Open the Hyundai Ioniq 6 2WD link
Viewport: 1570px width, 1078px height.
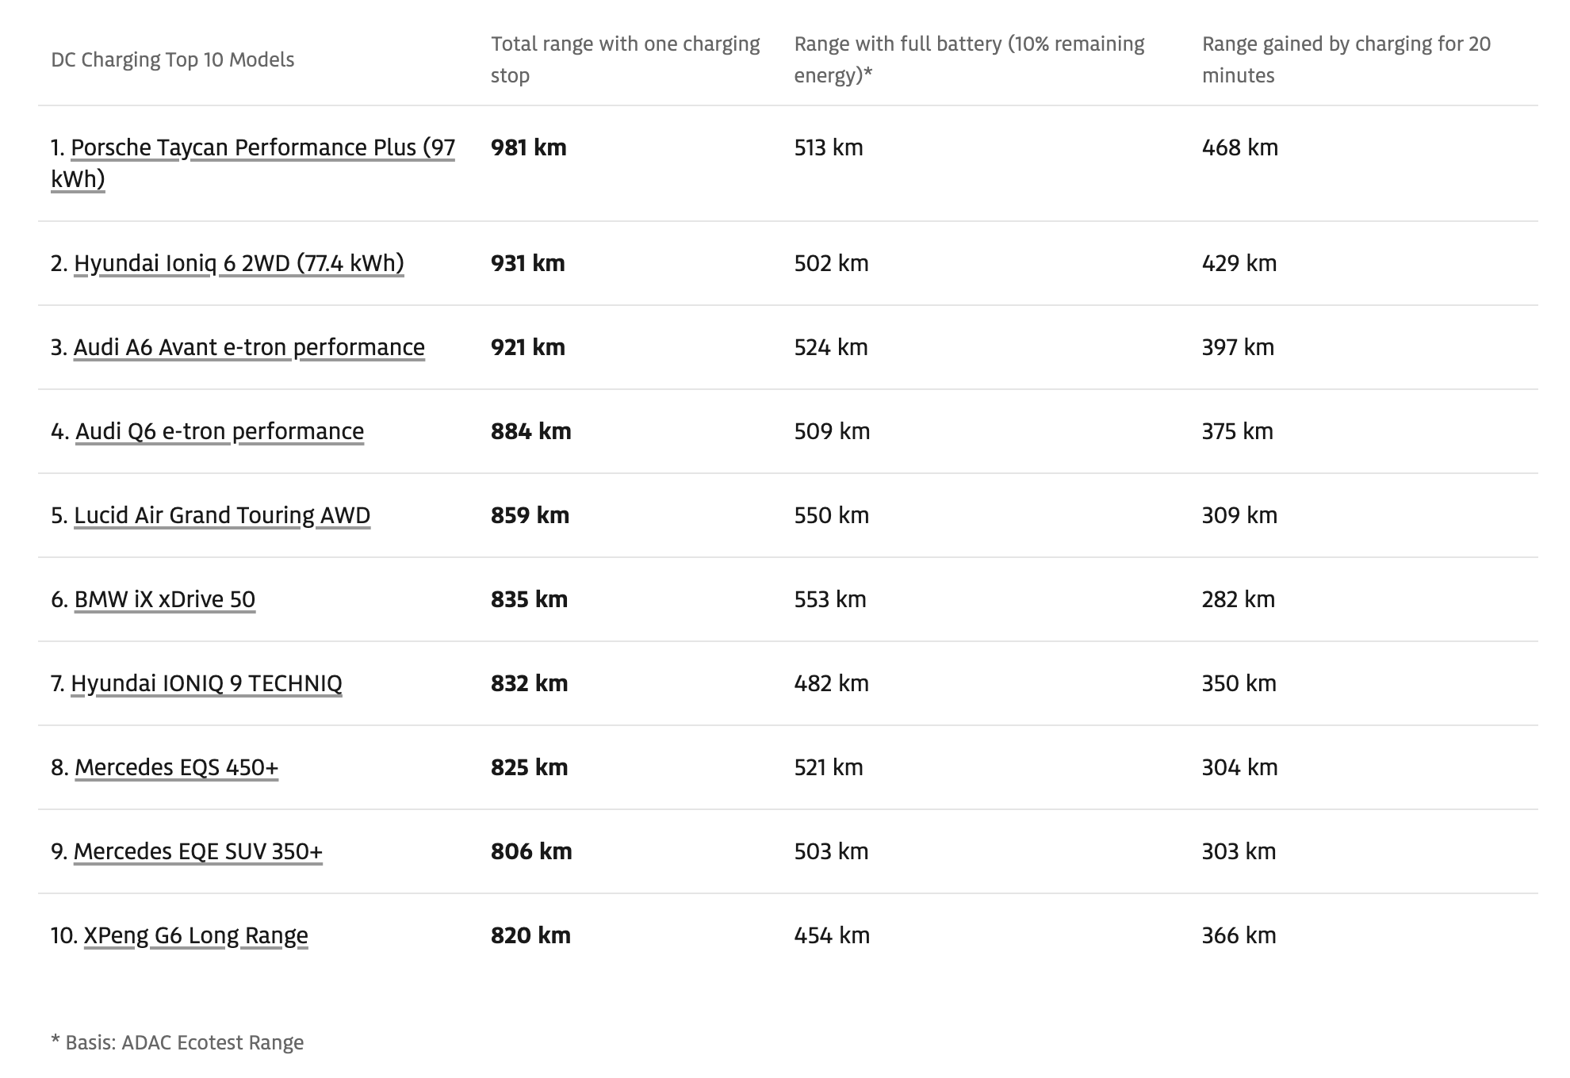239,263
